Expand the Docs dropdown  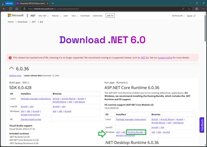pyautogui.click(x=75, y=16)
